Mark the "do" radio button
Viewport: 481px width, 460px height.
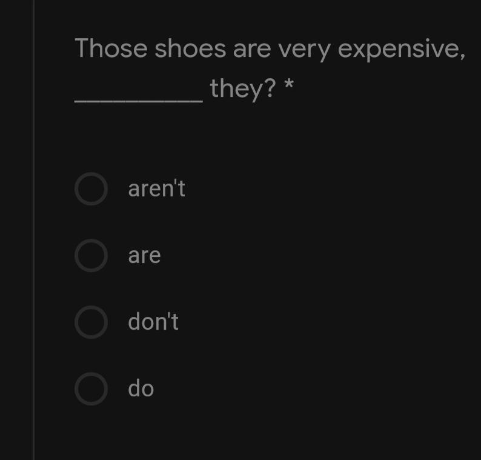pos(91,388)
